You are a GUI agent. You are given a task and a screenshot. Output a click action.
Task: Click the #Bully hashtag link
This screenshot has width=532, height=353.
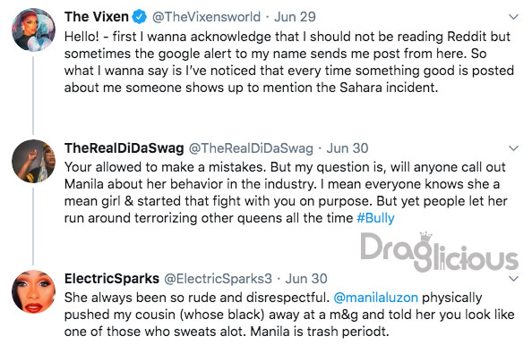pyautogui.click(x=375, y=218)
